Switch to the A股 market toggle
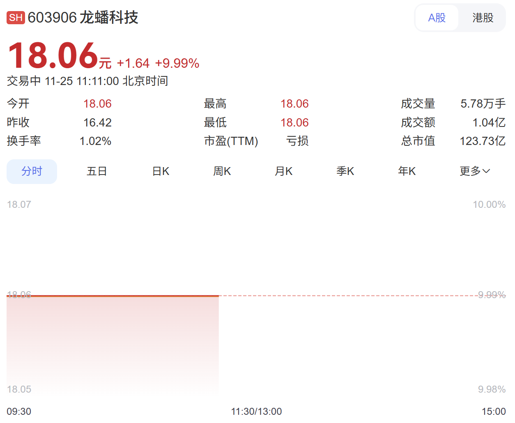The width and height of the screenshot is (515, 423). (x=437, y=18)
